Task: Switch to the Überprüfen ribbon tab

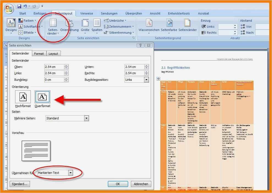Action: click(134, 13)
